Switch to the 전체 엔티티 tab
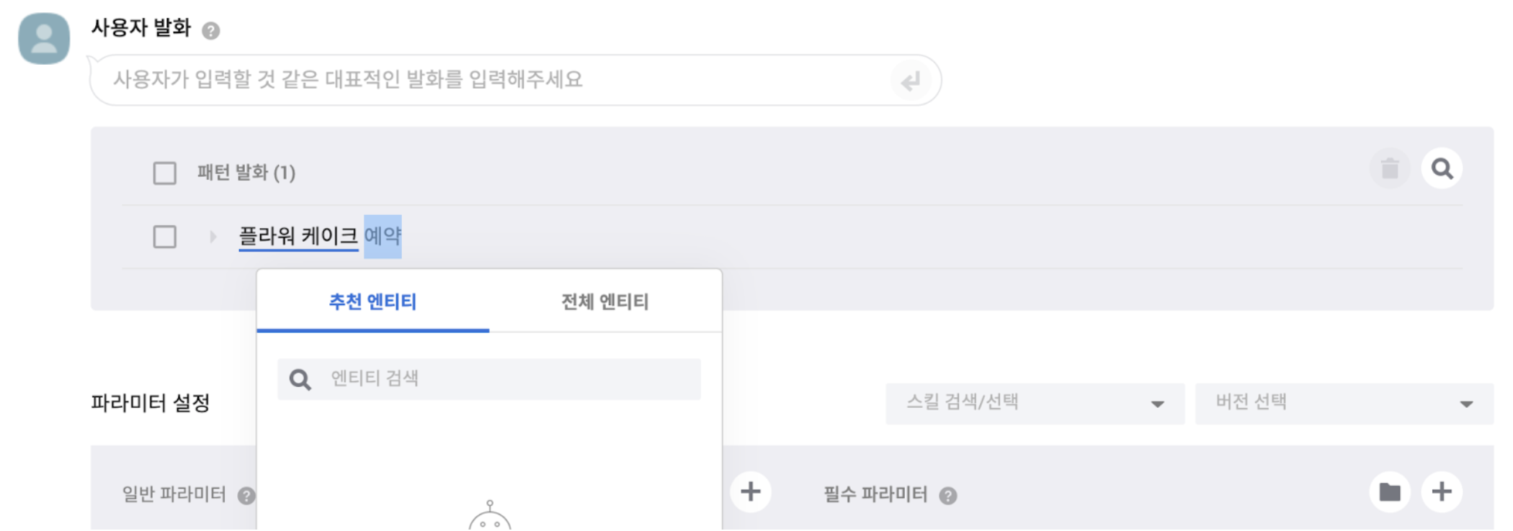The image size is (1513, 531). pos(605,301)
